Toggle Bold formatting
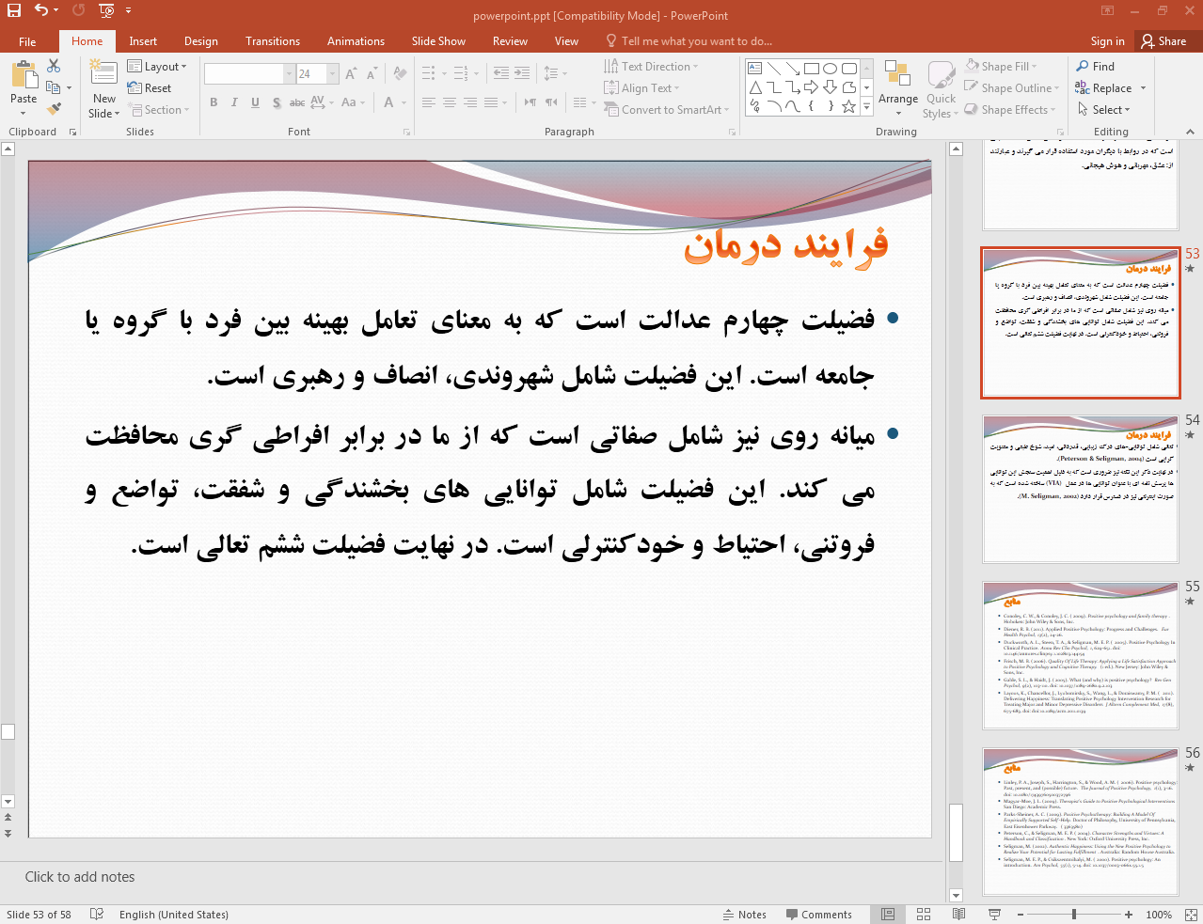1203x924 pixels. click(x=214, y=102)
